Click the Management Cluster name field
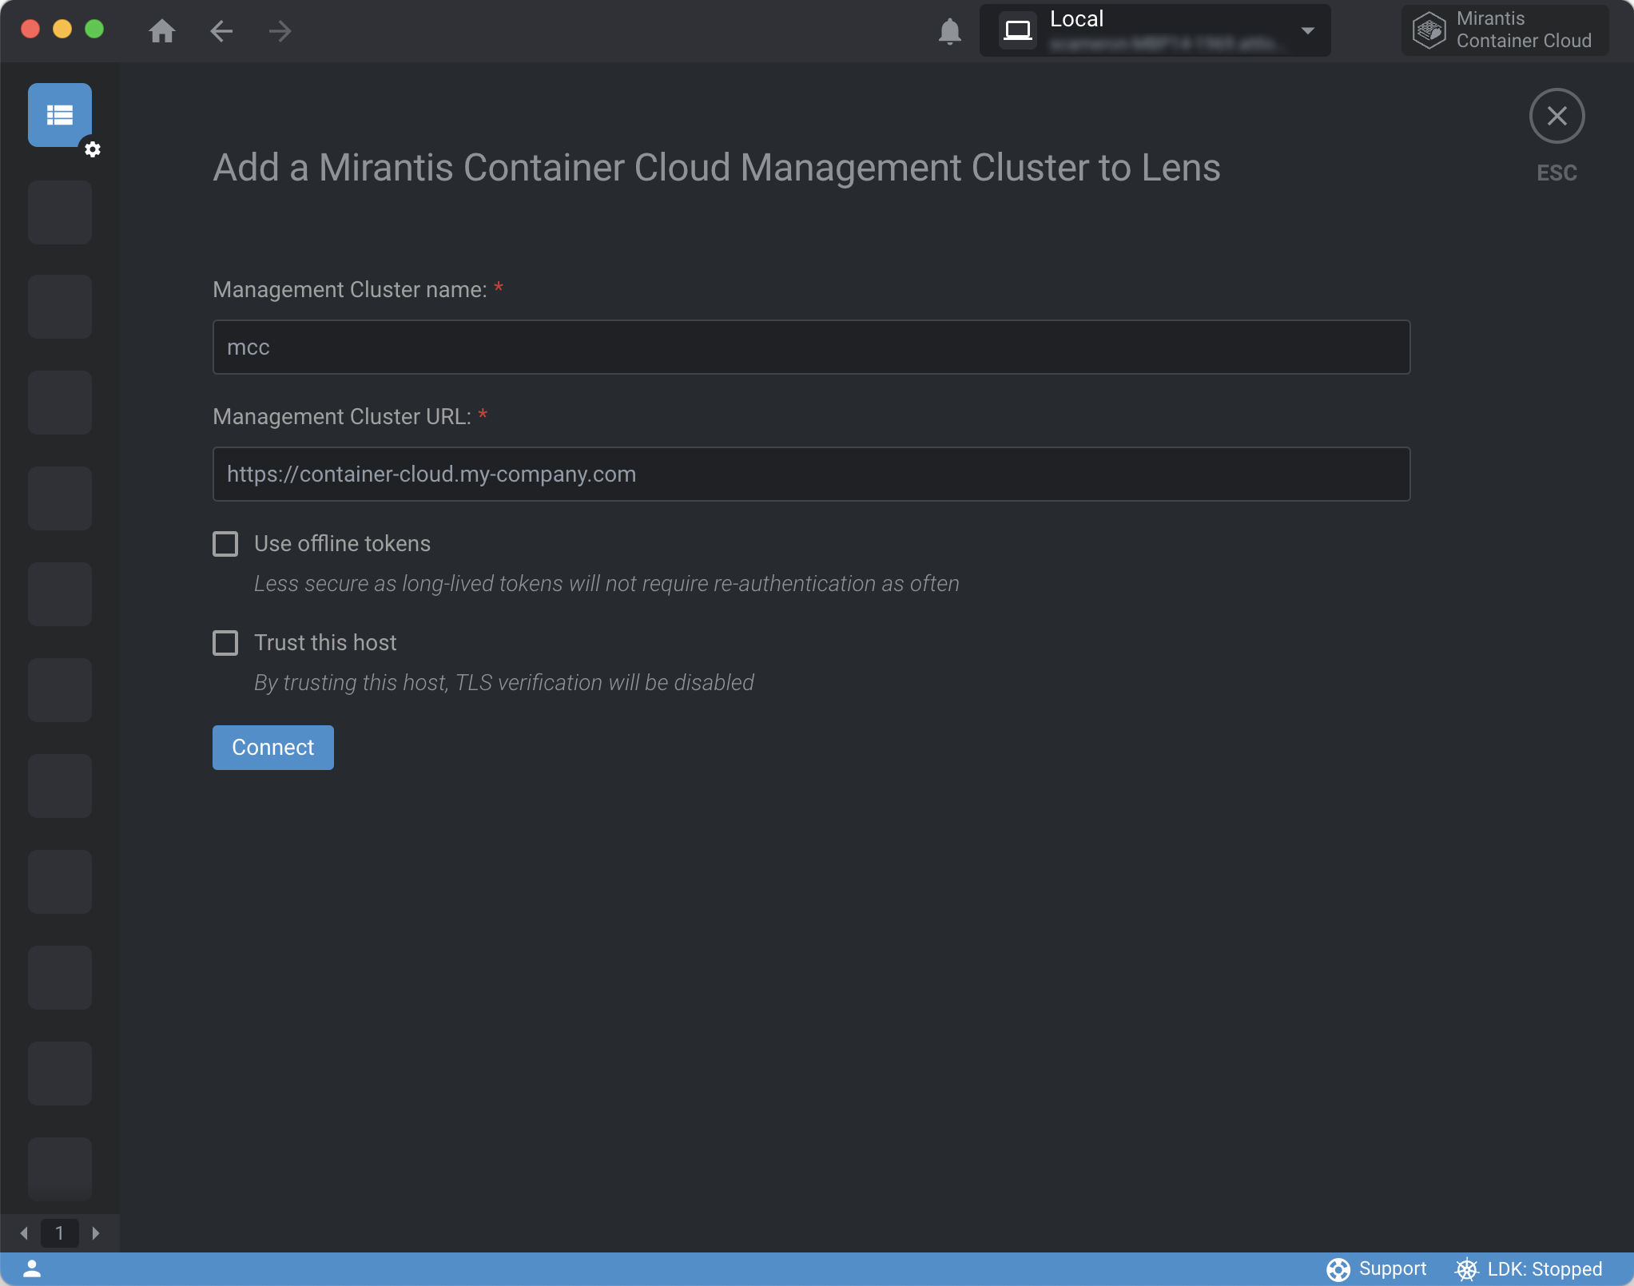 (x=811, y=347)
